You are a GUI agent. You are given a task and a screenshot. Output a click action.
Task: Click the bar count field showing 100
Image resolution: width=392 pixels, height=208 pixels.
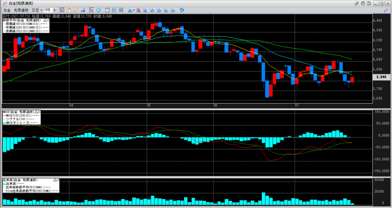click(48, 10)
